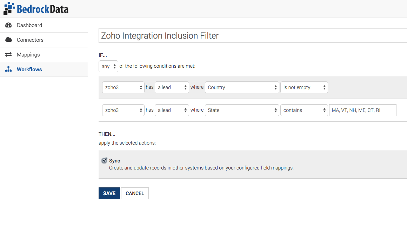Click the CANCEL button
The image size is (407, 226).
click(x=135, y=193)
